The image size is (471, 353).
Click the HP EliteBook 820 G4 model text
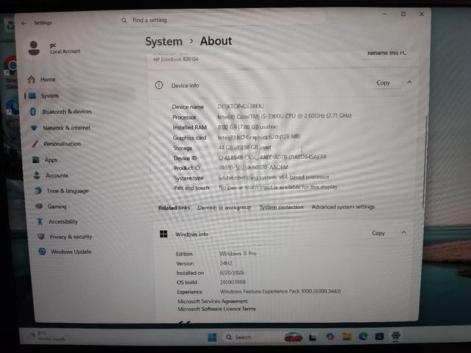176,60
